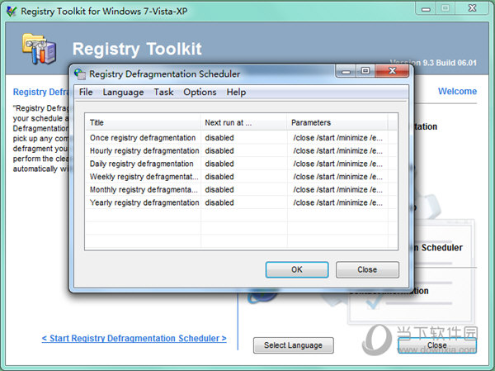Click the 'Next run at ...' column header
The width and height of the screenshot is (495, 371).
[x=243, y=122]
